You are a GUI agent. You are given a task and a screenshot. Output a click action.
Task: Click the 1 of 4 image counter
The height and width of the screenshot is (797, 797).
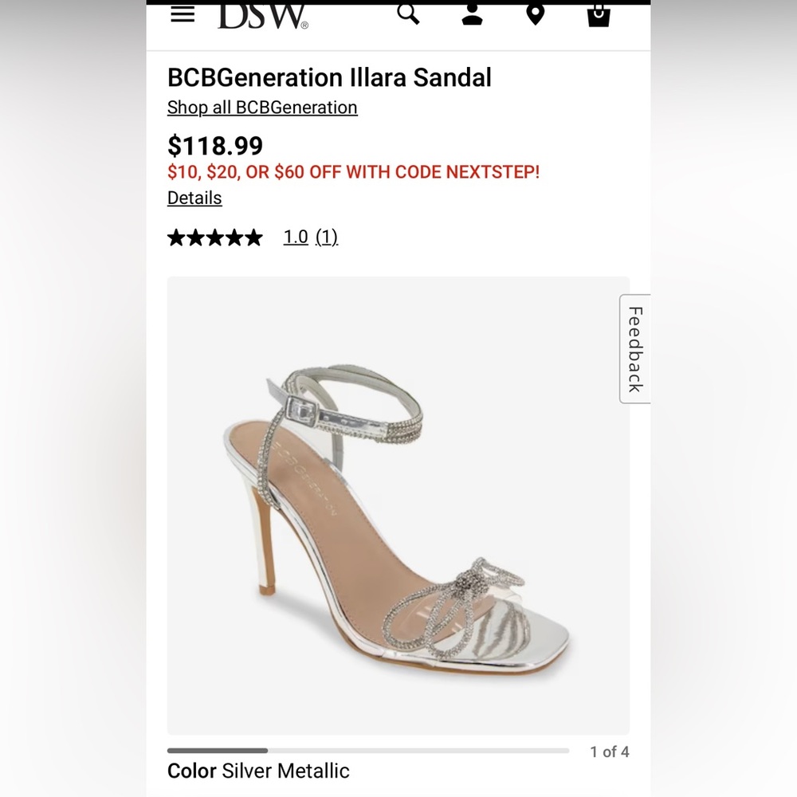tap(610, 751)
